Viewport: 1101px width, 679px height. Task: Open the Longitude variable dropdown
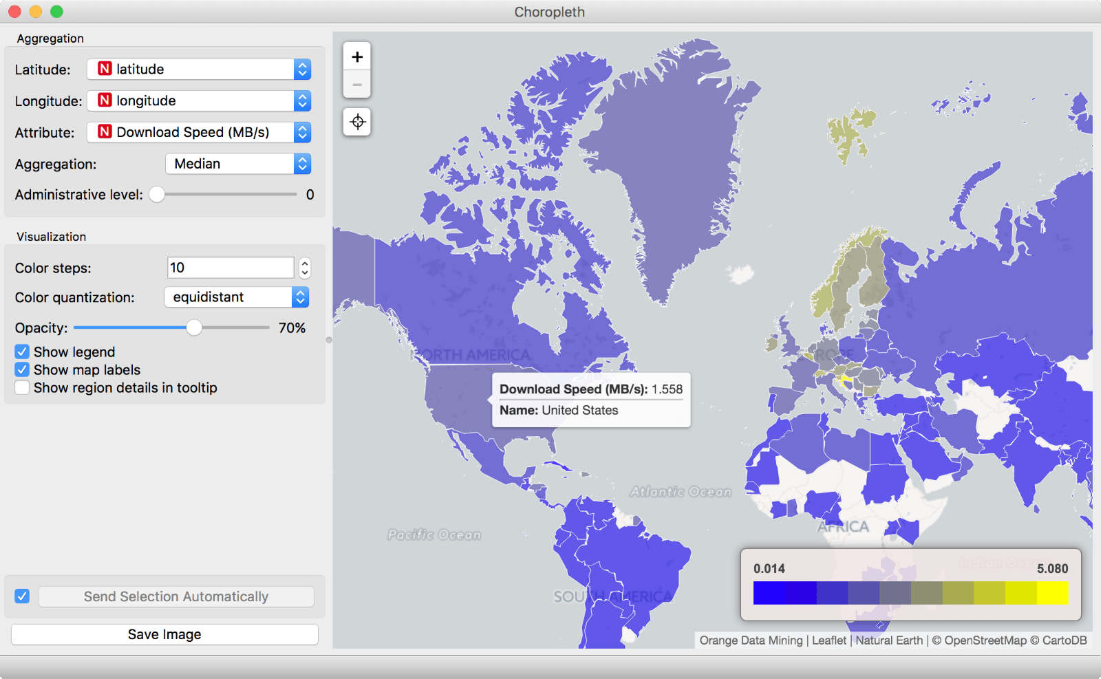click(x=199, y=100)
